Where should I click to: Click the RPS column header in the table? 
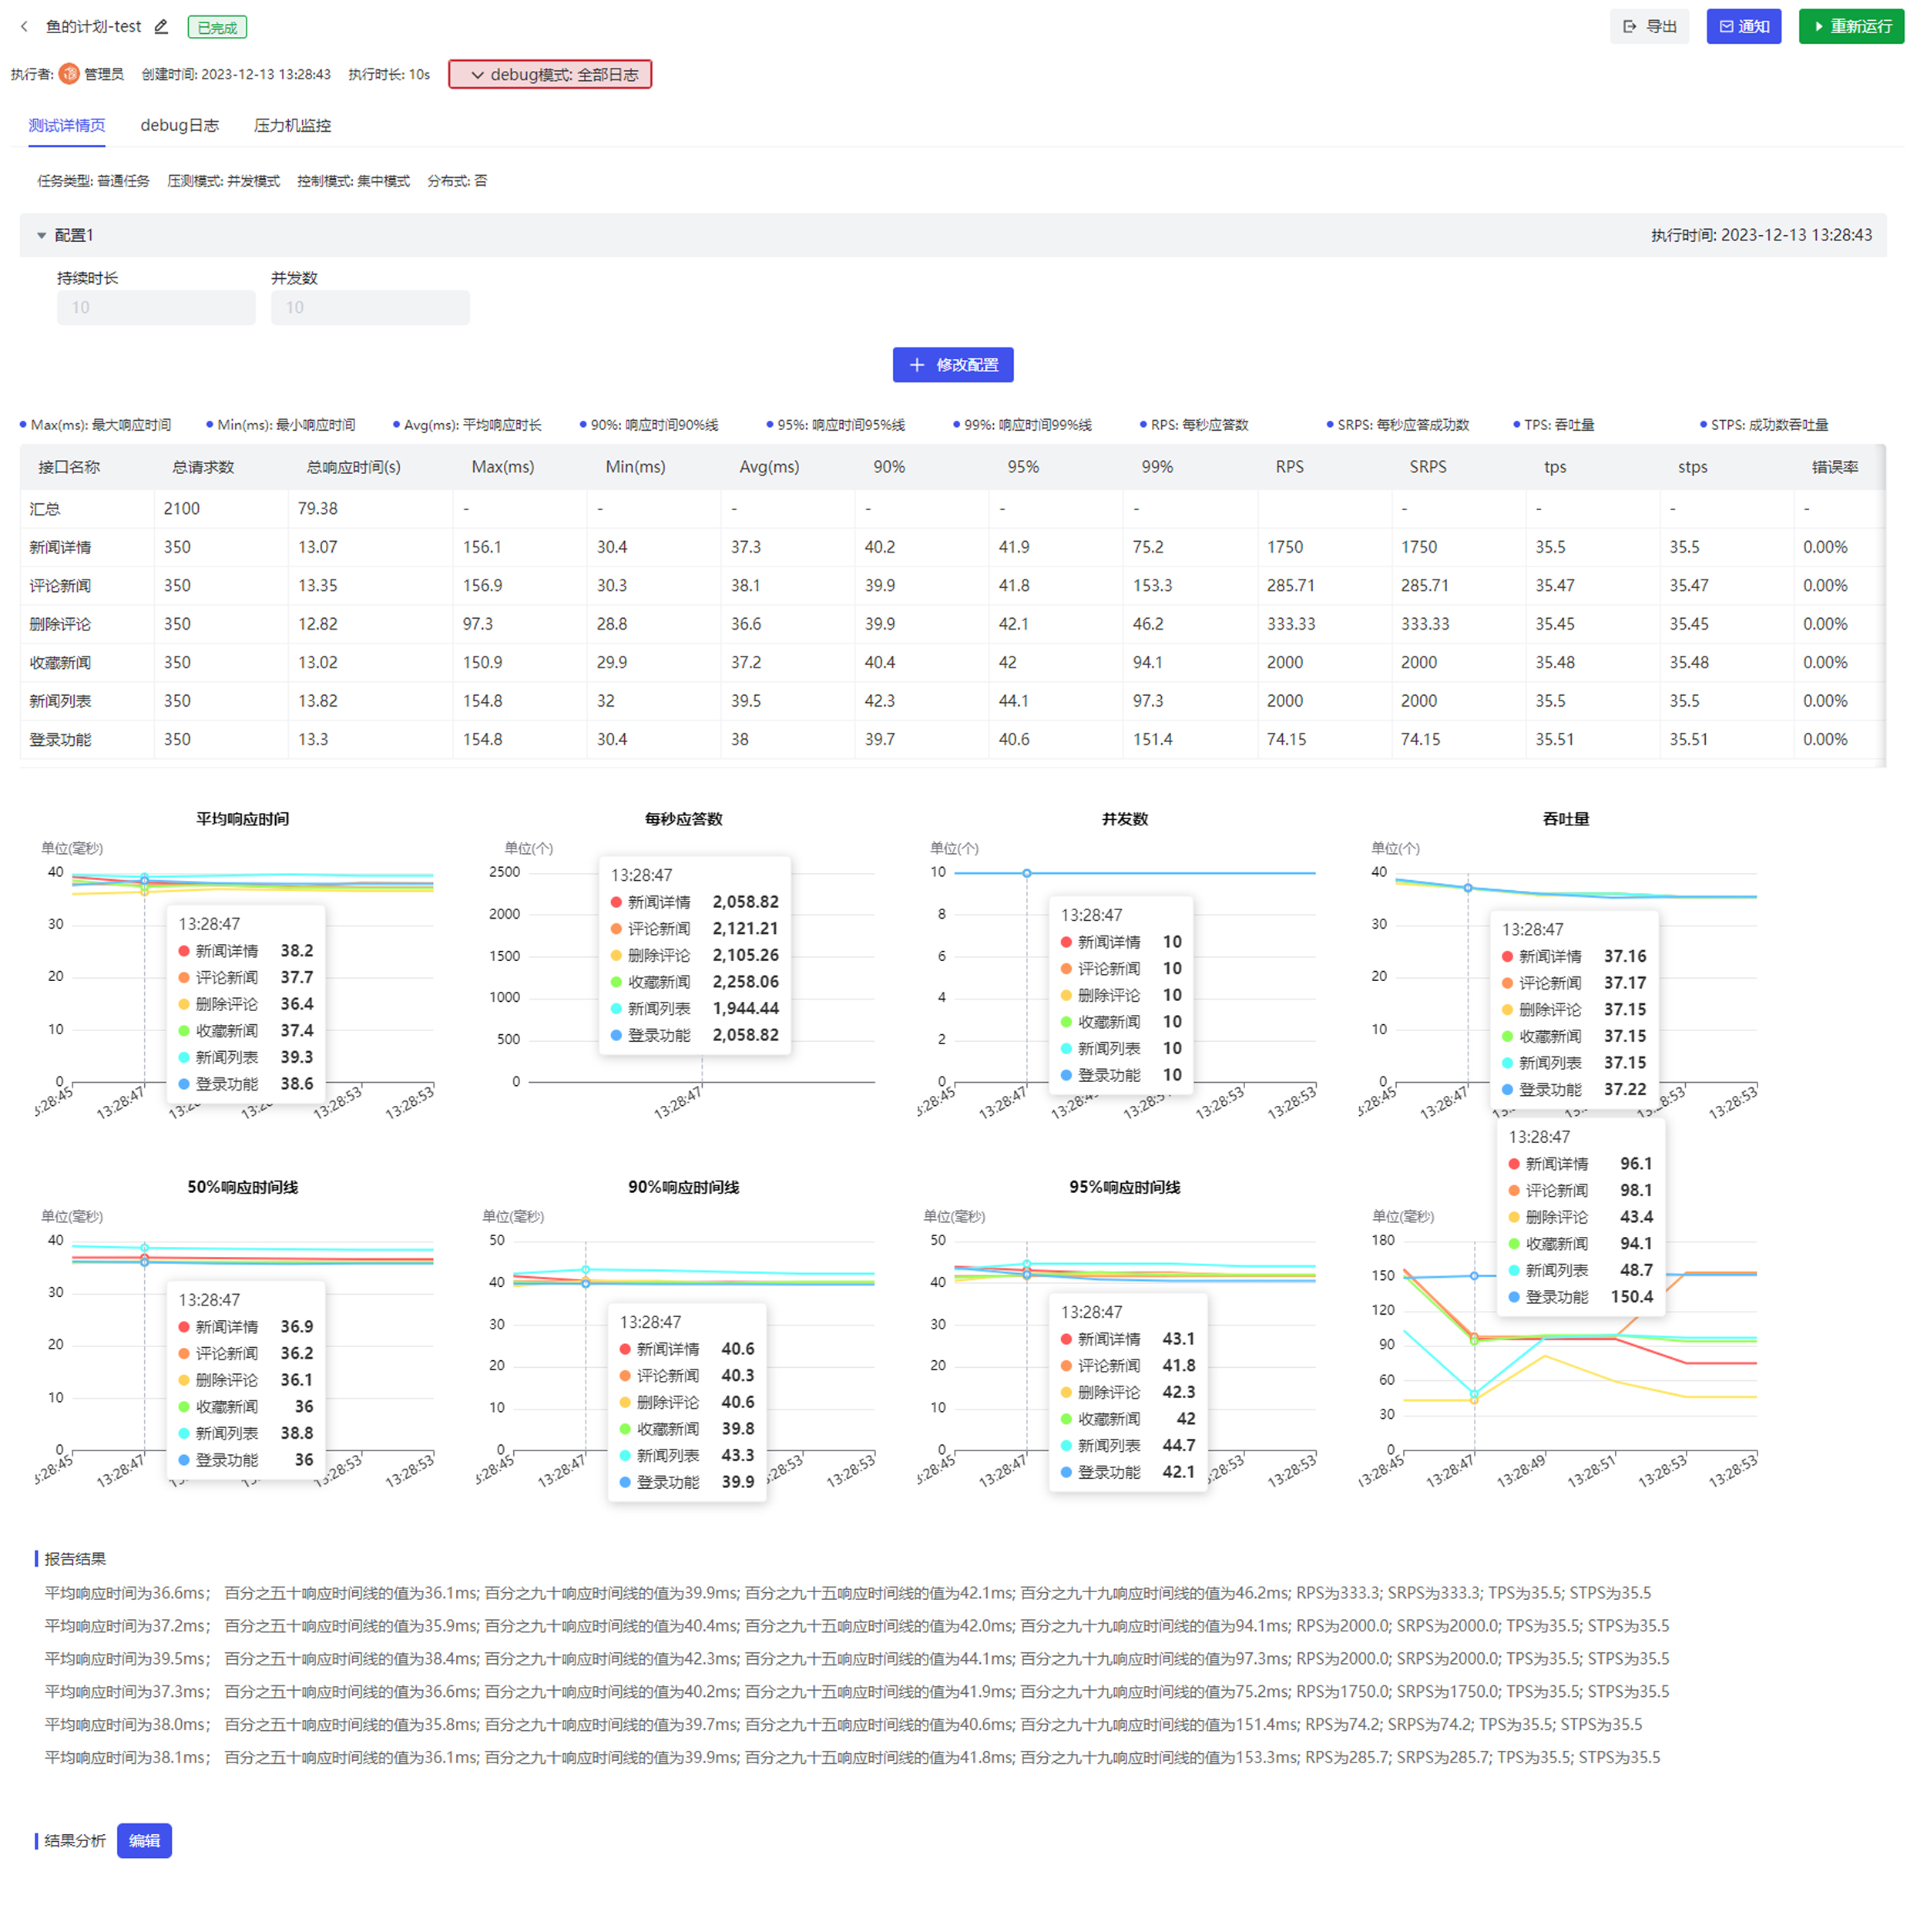[x=1289, y=467]
